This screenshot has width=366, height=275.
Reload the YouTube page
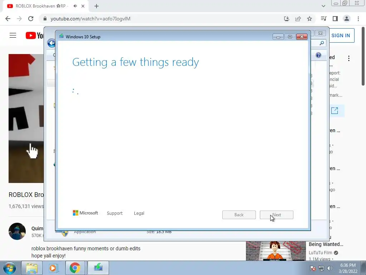tap(31, 19)
